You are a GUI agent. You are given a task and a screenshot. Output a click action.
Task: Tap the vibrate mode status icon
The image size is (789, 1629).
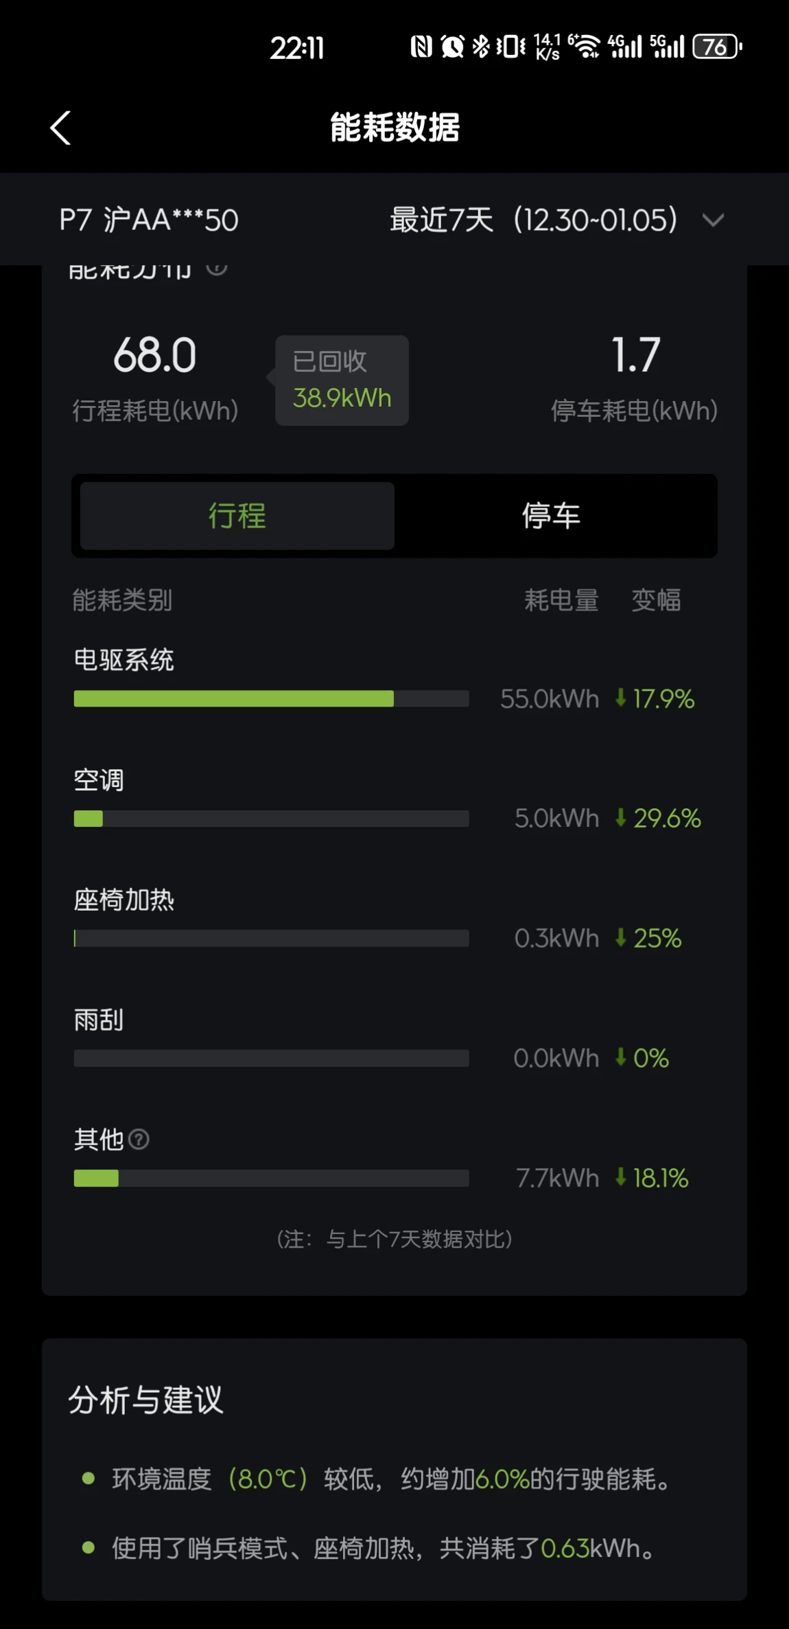click(511, 47)
